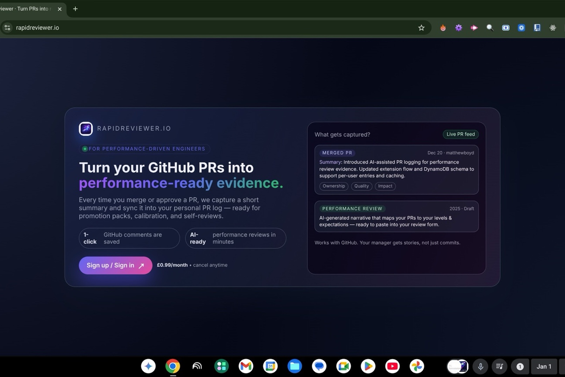Open the notification counter panel

tap(519, 366)
